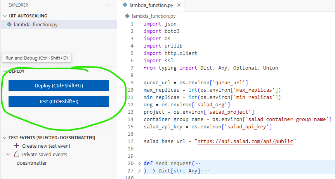Click the lambda_function.py breadcrumb
335x179 pixels.
tap(154, 16)
